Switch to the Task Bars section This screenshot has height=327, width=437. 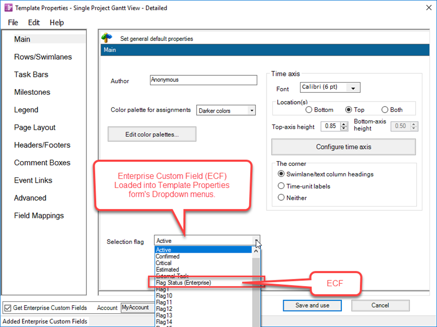coord(31,74)
